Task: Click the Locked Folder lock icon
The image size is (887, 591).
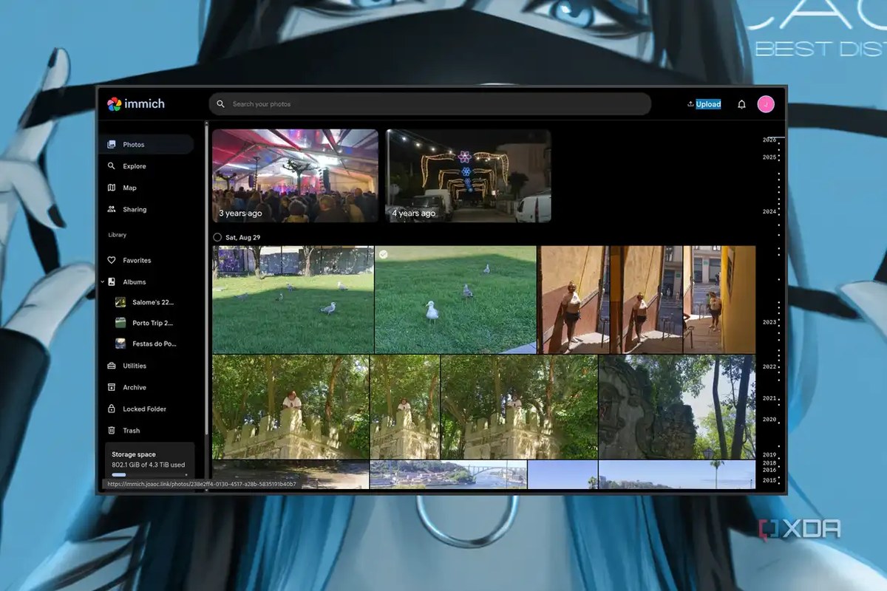Action: click(x=112, y=409)
